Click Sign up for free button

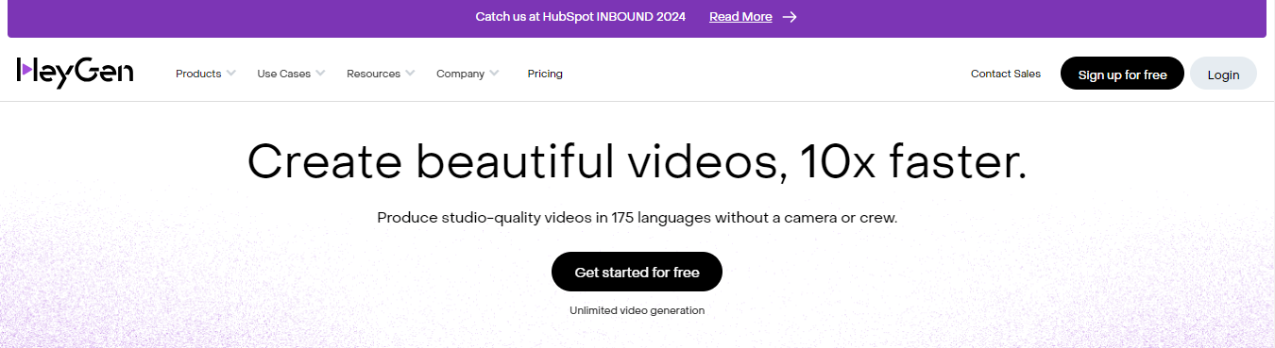click(x=1122, y=74)
